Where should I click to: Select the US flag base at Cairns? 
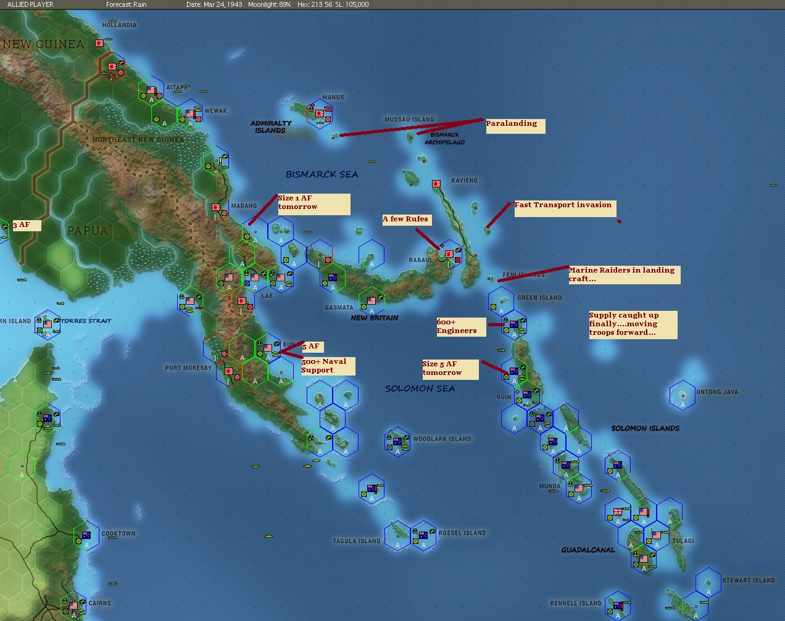tap(73, 606)
